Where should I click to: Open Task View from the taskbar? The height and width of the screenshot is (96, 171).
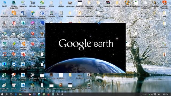pos(11,94)
